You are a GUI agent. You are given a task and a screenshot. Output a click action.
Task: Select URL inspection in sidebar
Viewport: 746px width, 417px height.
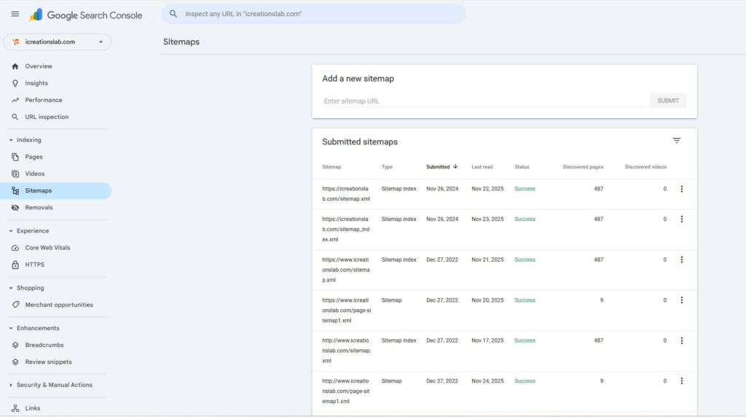(x=47, y=117)
